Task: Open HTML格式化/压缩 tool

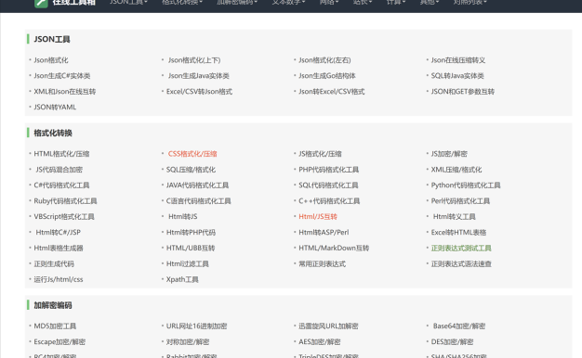Action: coord(61,154)
